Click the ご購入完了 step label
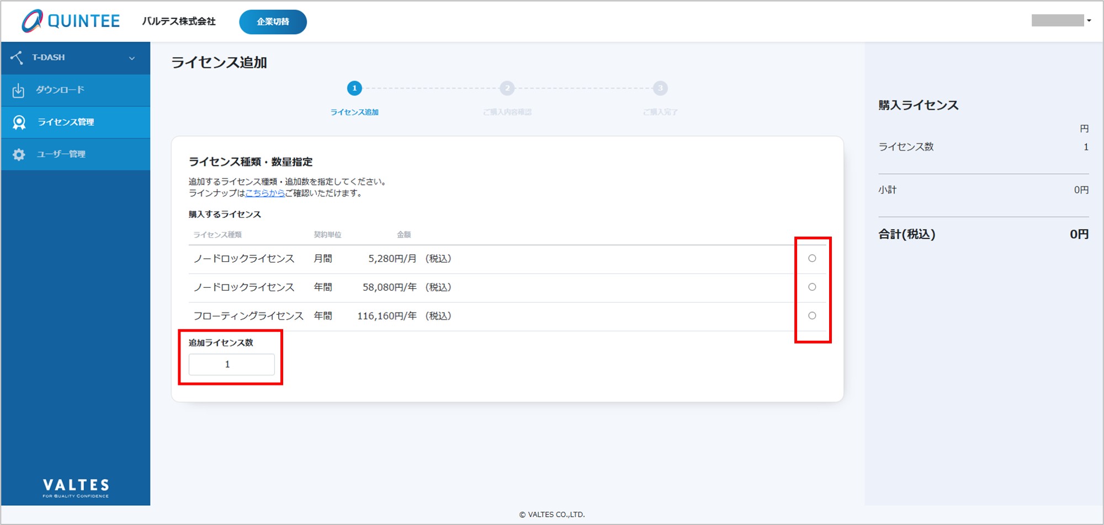The height and width of the screenshot is (525, 1104). 660,112
